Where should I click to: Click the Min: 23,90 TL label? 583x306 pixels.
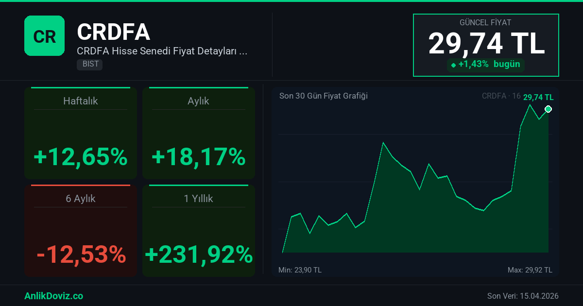[300, 270]
